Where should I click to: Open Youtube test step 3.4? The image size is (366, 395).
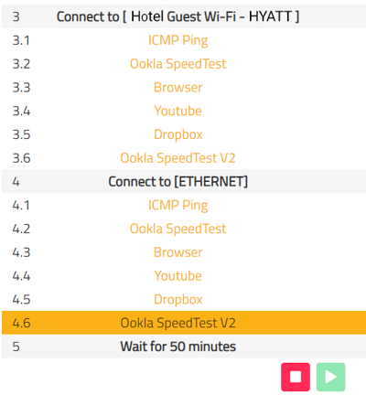pyautogui.click(x=178, y=111)
